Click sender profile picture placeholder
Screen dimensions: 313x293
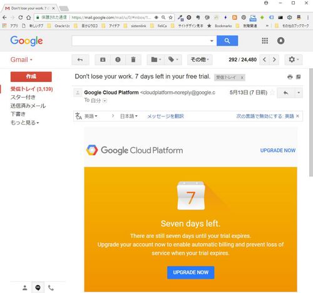(78, 93)
